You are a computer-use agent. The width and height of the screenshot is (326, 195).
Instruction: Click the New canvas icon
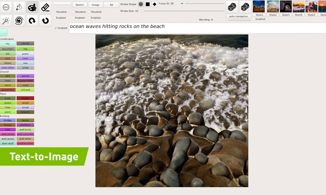pyautogui.click(x=6, y=7)
